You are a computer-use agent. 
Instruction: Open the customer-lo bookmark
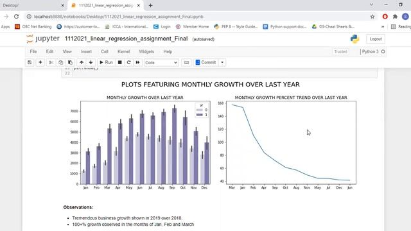[x=78, y=26]
